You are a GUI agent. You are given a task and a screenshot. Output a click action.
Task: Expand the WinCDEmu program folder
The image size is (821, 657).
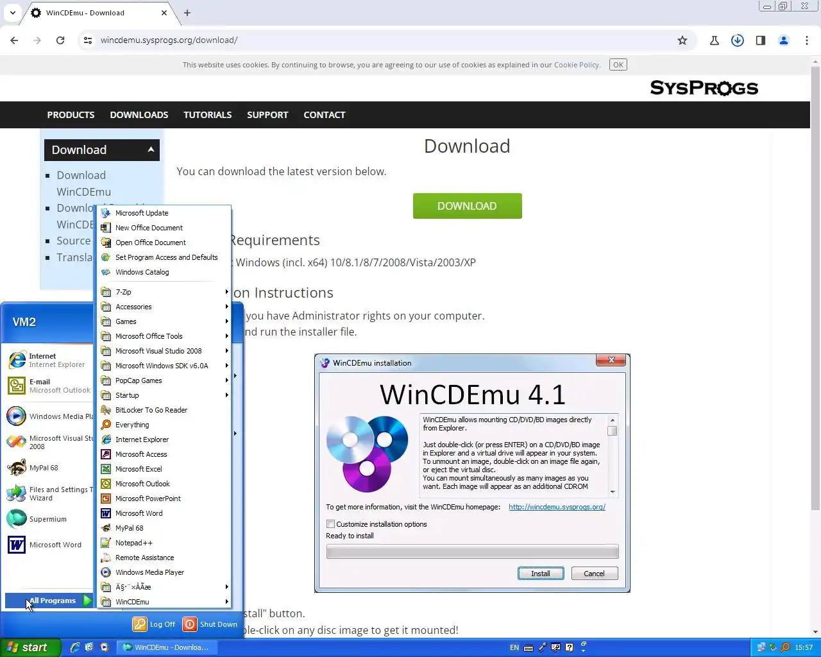pos(164,602)
